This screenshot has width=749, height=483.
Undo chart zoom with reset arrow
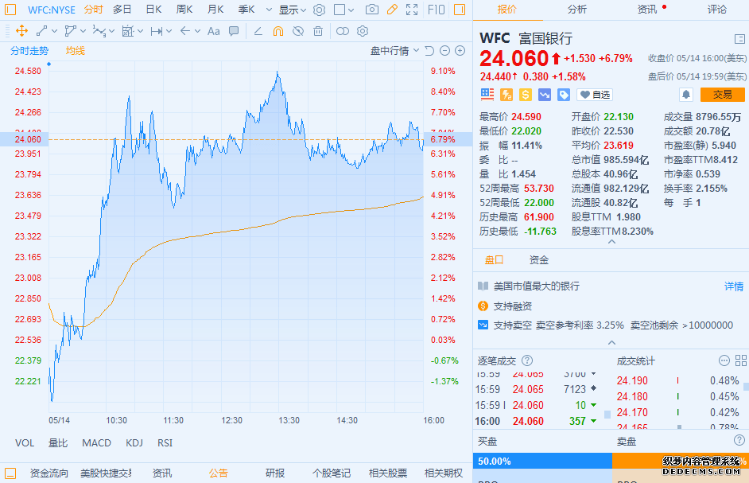click(429, 51)
